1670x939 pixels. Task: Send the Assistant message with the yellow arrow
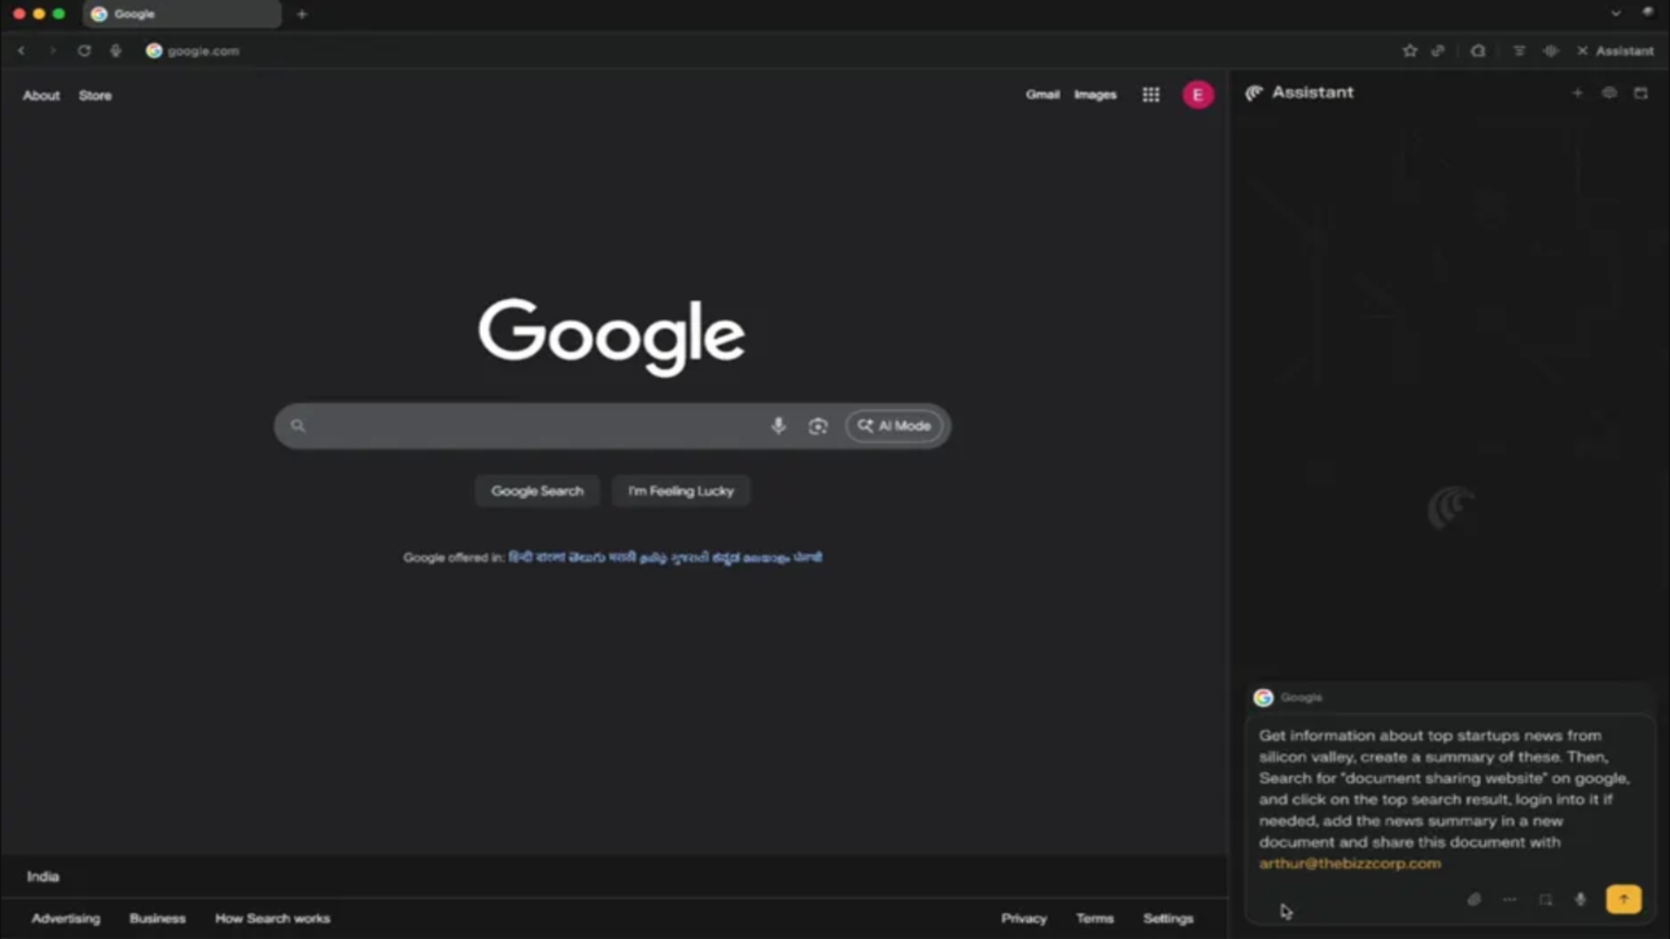point(1623,899)
